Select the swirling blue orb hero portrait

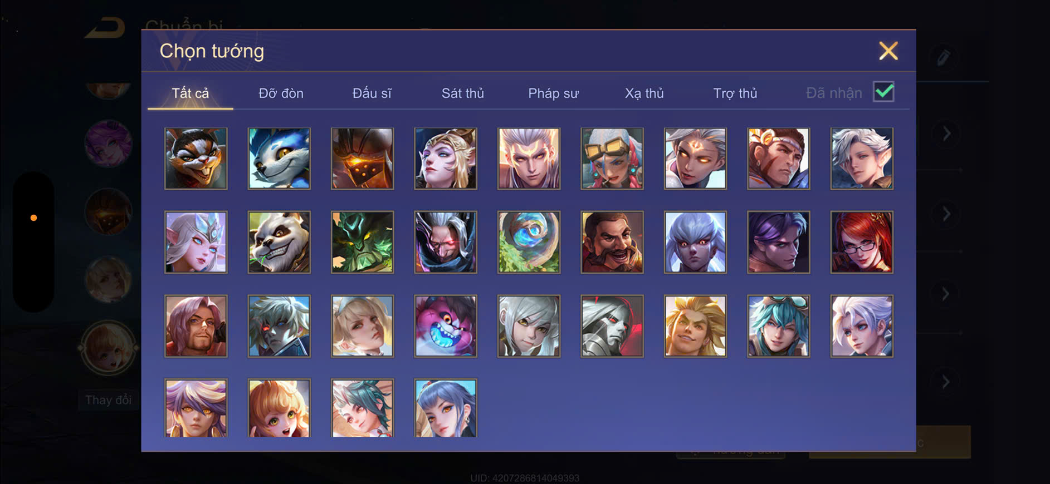point(529,242)
